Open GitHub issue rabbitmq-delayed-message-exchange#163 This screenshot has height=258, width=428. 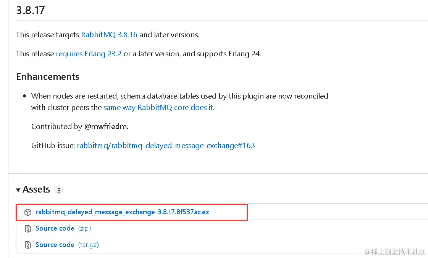166,146
